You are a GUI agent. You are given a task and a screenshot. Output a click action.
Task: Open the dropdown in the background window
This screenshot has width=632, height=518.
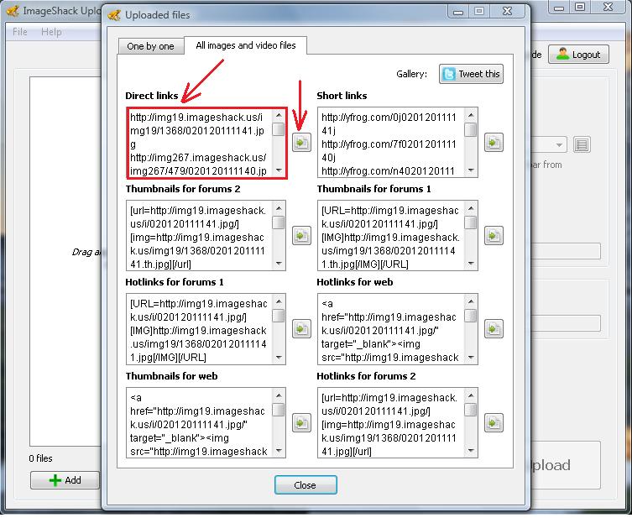point(559,144)
